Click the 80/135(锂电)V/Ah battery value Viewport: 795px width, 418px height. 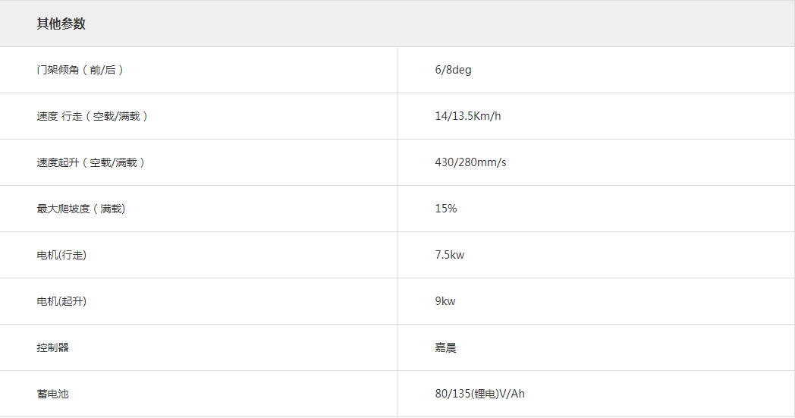[479, 394]
